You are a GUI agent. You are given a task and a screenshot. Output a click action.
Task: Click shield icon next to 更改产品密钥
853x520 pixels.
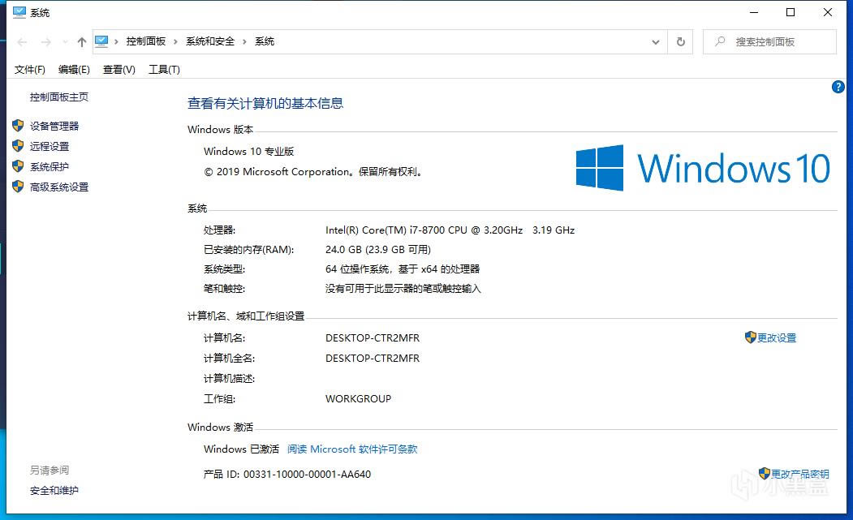pos(765,474)
